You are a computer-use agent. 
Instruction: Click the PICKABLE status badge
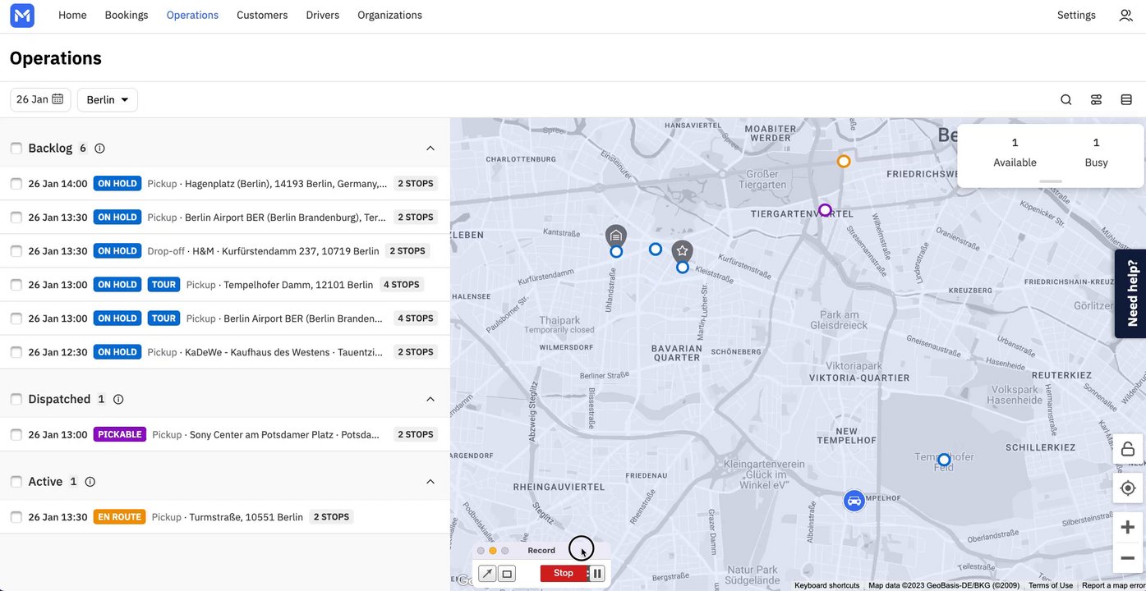point(120,435)
